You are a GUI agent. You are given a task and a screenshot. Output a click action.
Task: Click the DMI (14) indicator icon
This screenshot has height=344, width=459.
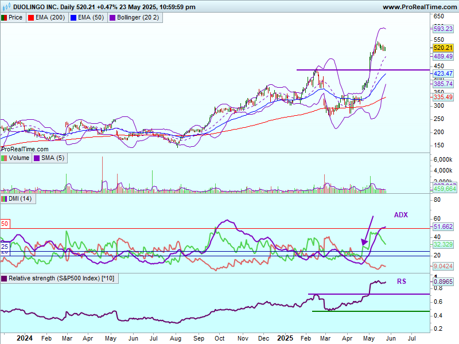point(5,198)
